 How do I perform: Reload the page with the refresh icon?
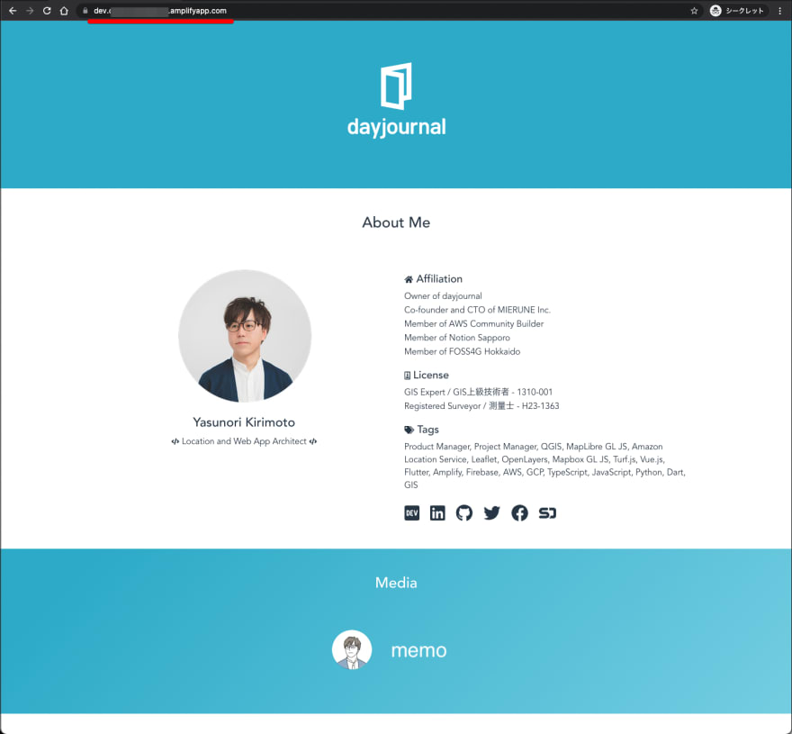tap(47, 11)
